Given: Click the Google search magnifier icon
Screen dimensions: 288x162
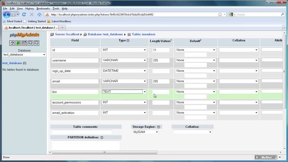Looking at the screenshot, I should [x=283, y=14].
